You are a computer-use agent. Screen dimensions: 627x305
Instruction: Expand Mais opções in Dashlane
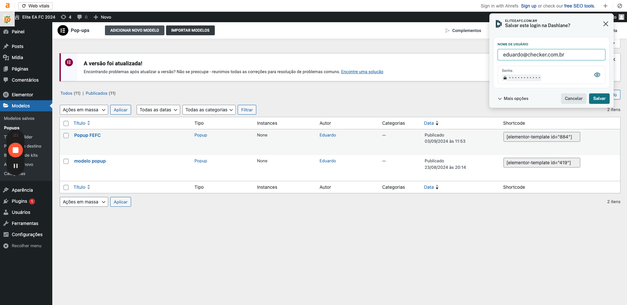pyautogui.click(x=513, y=99)
